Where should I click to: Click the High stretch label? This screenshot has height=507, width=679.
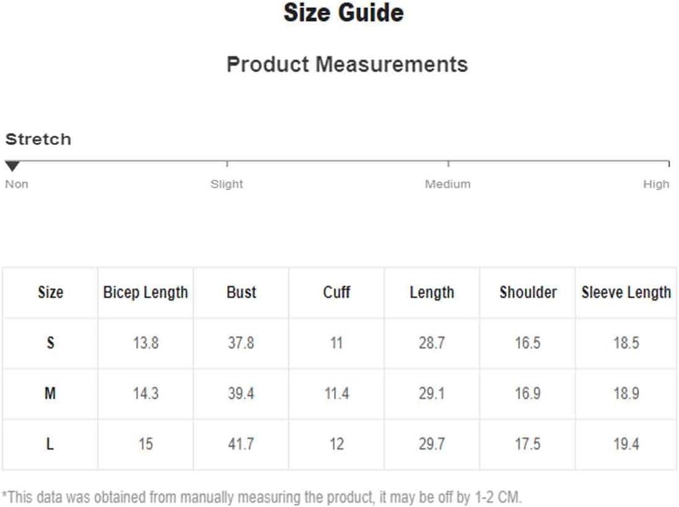656,184
